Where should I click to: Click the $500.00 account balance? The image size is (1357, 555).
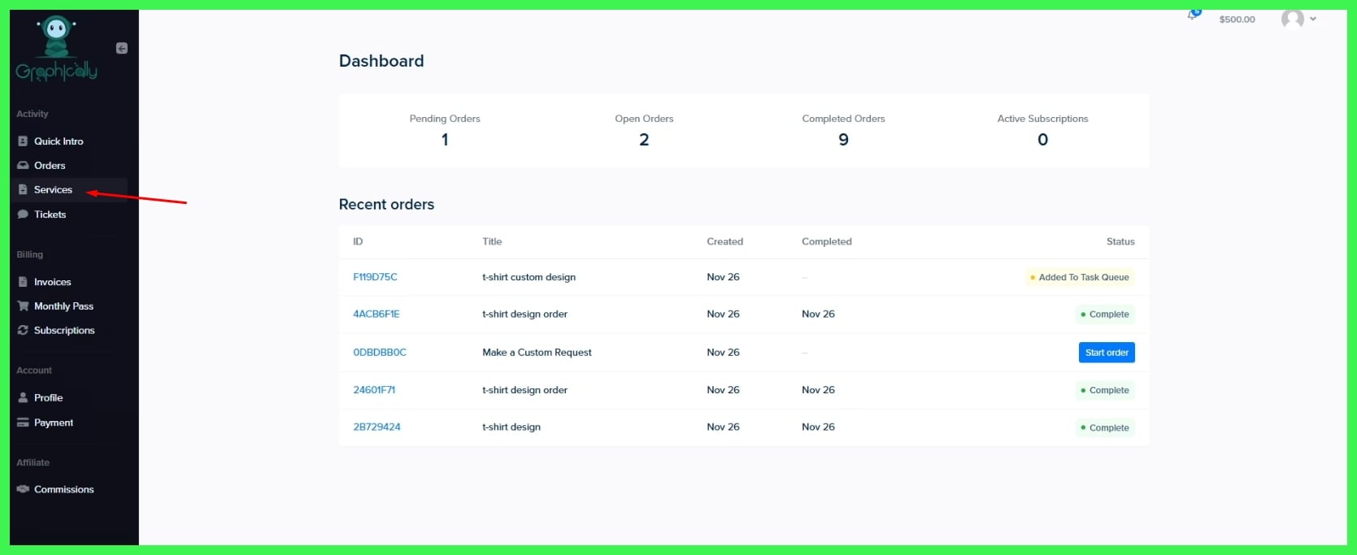1237,20
